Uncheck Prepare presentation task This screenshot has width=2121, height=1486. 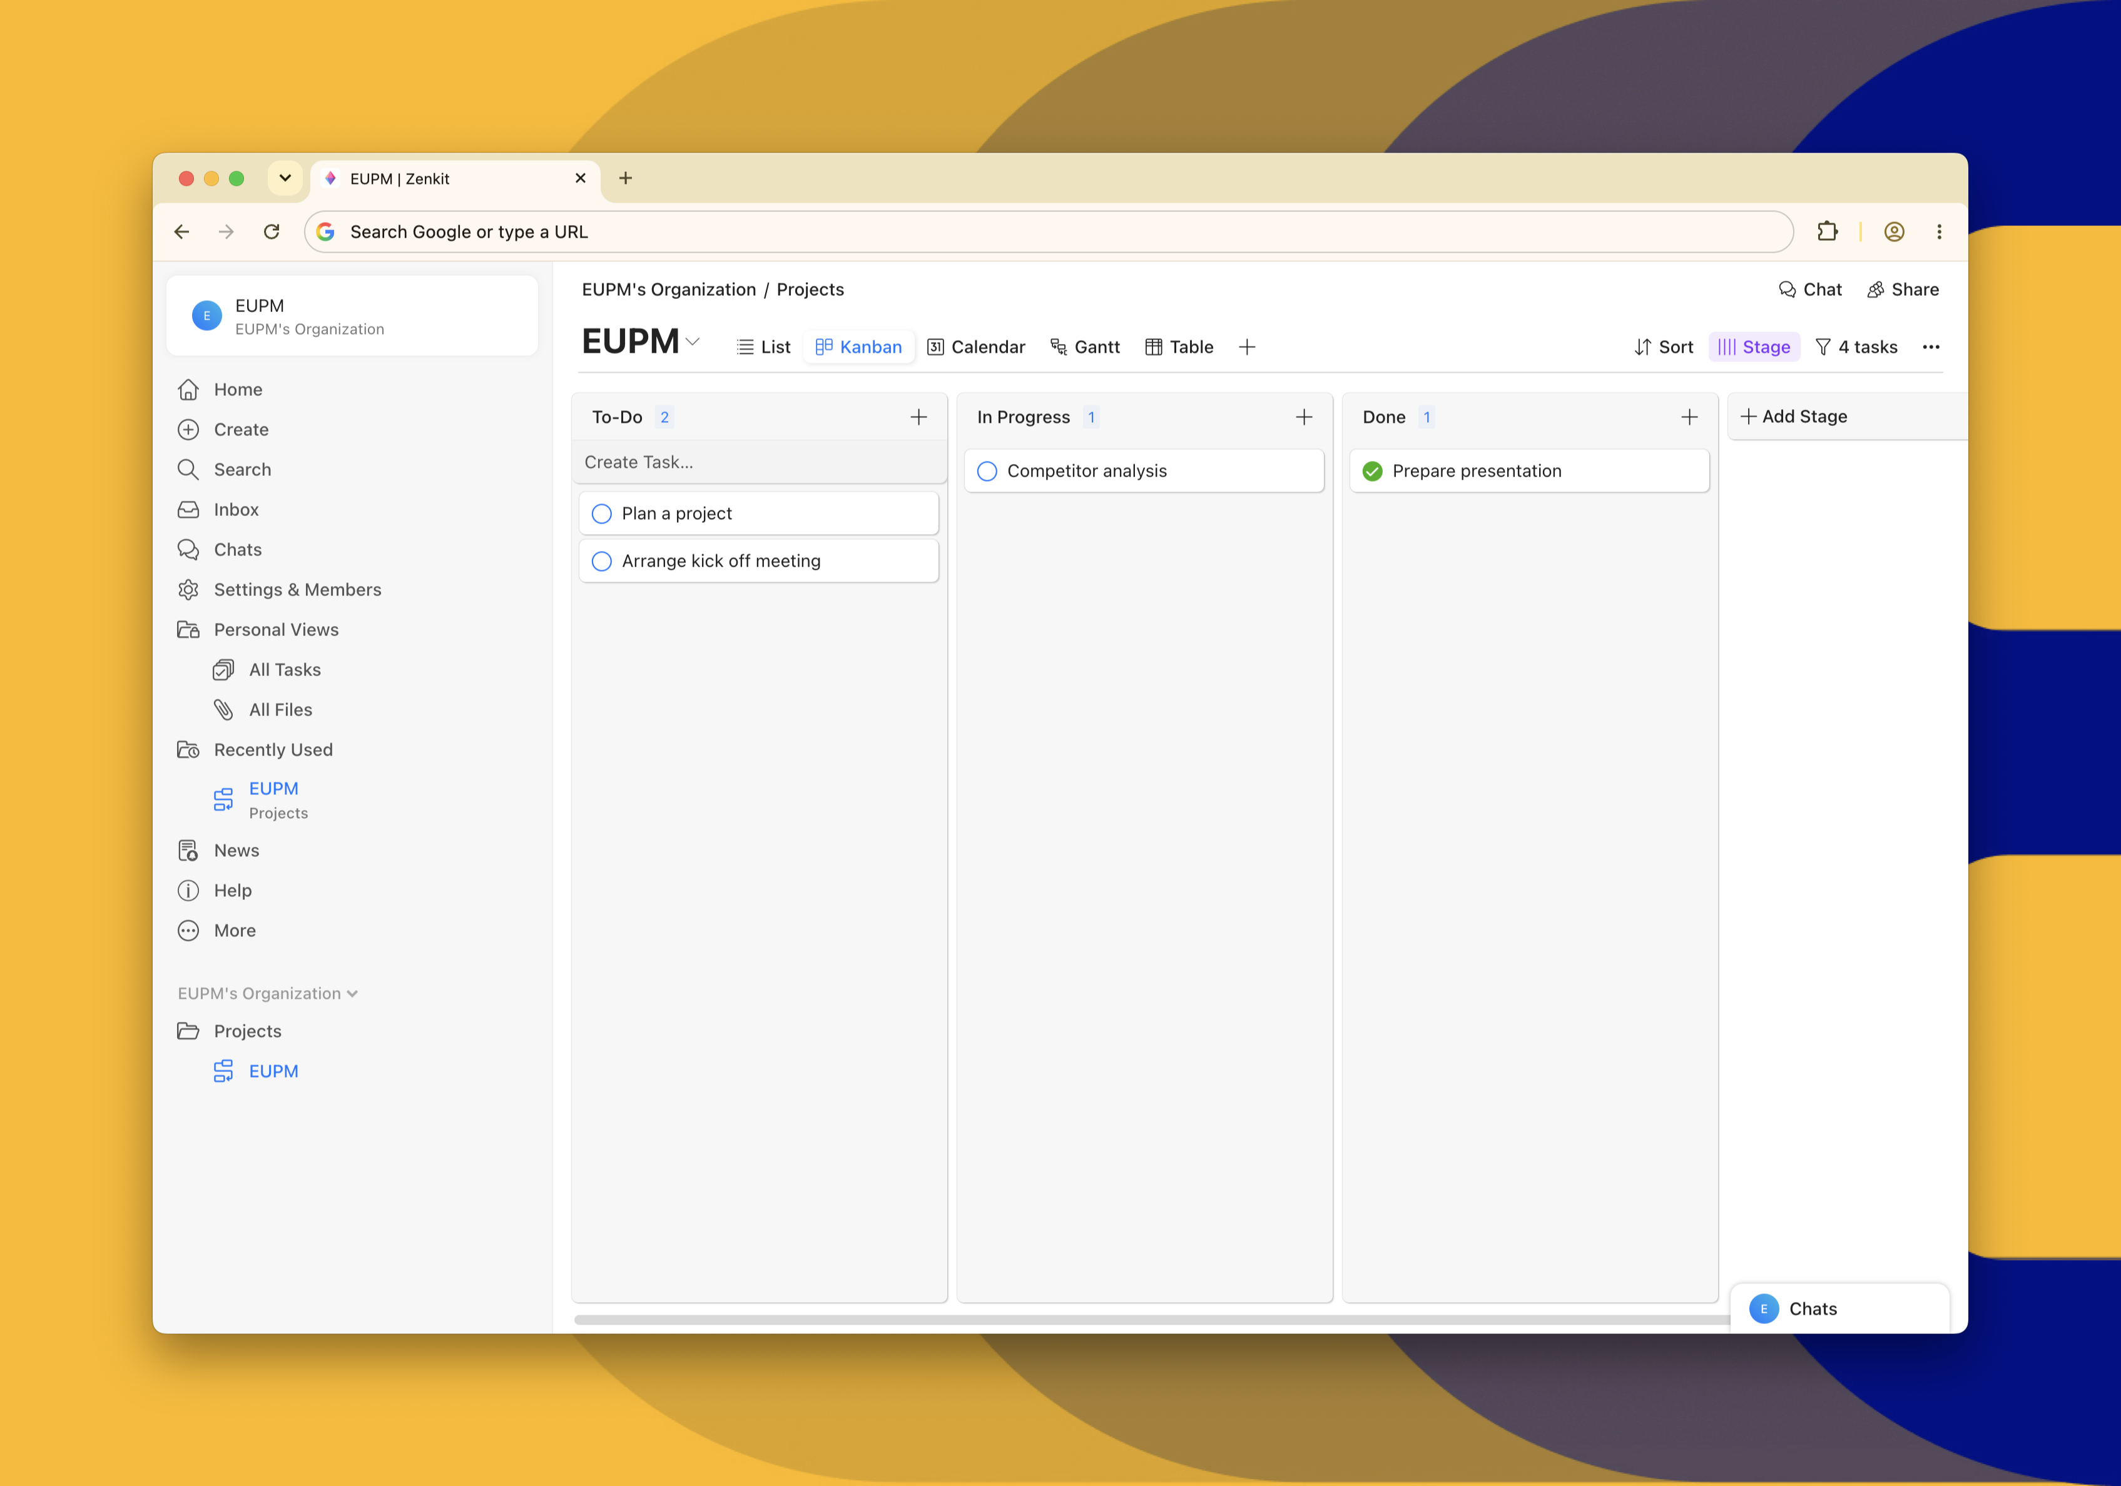pos(1372,471)
